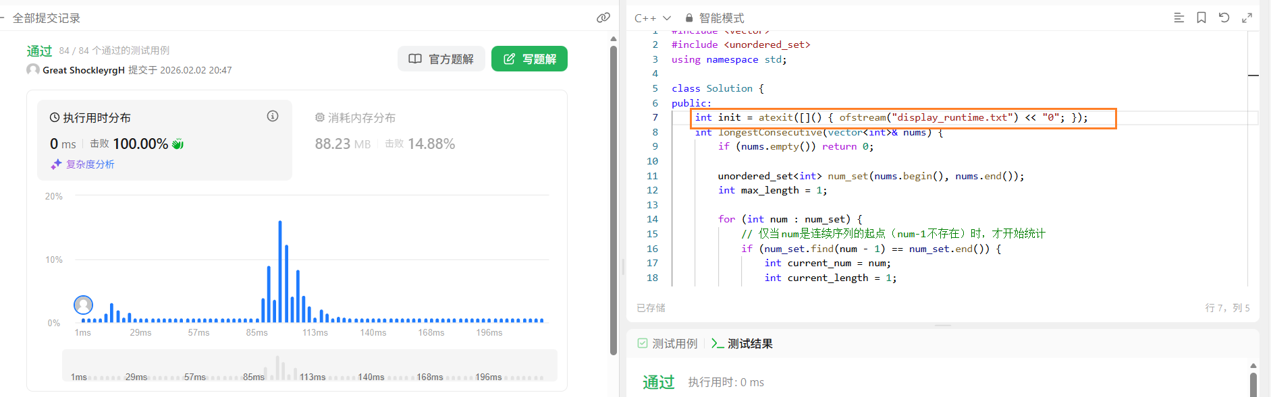This screenshot has height=397, width=1271.
Task: Click the '113ms' chart axis label
Action: point(315,332)
